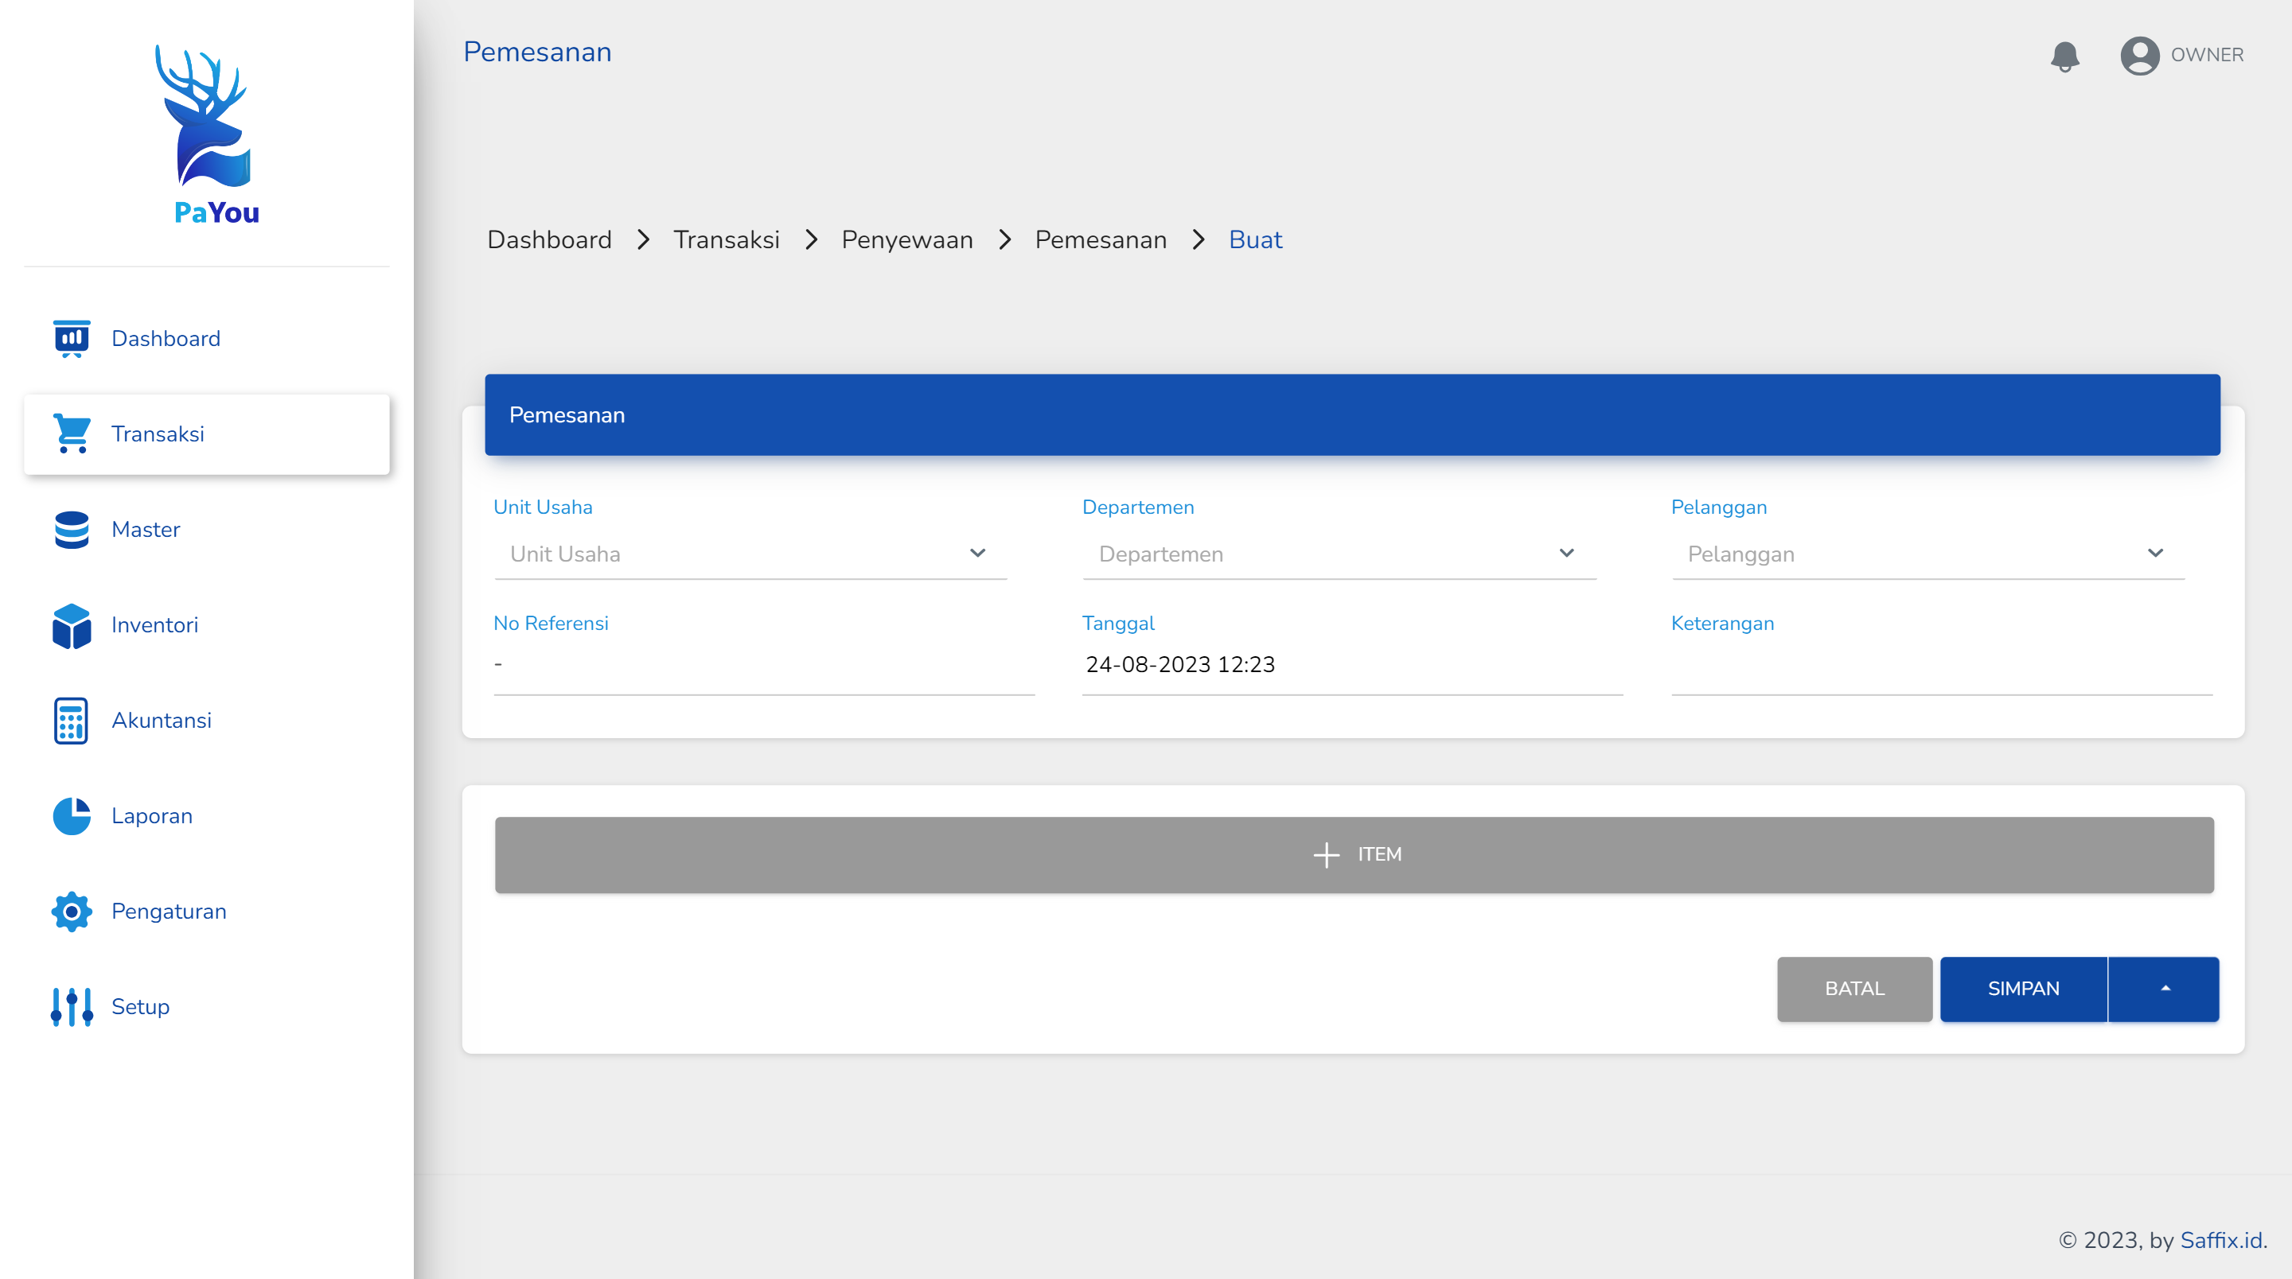2292x1279 pixels.
Task: Click the Penyewaan breadcrumb
Action: pos(906,240)
